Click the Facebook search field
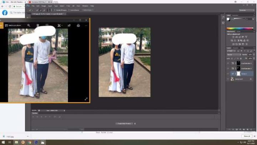 (17, 13)
